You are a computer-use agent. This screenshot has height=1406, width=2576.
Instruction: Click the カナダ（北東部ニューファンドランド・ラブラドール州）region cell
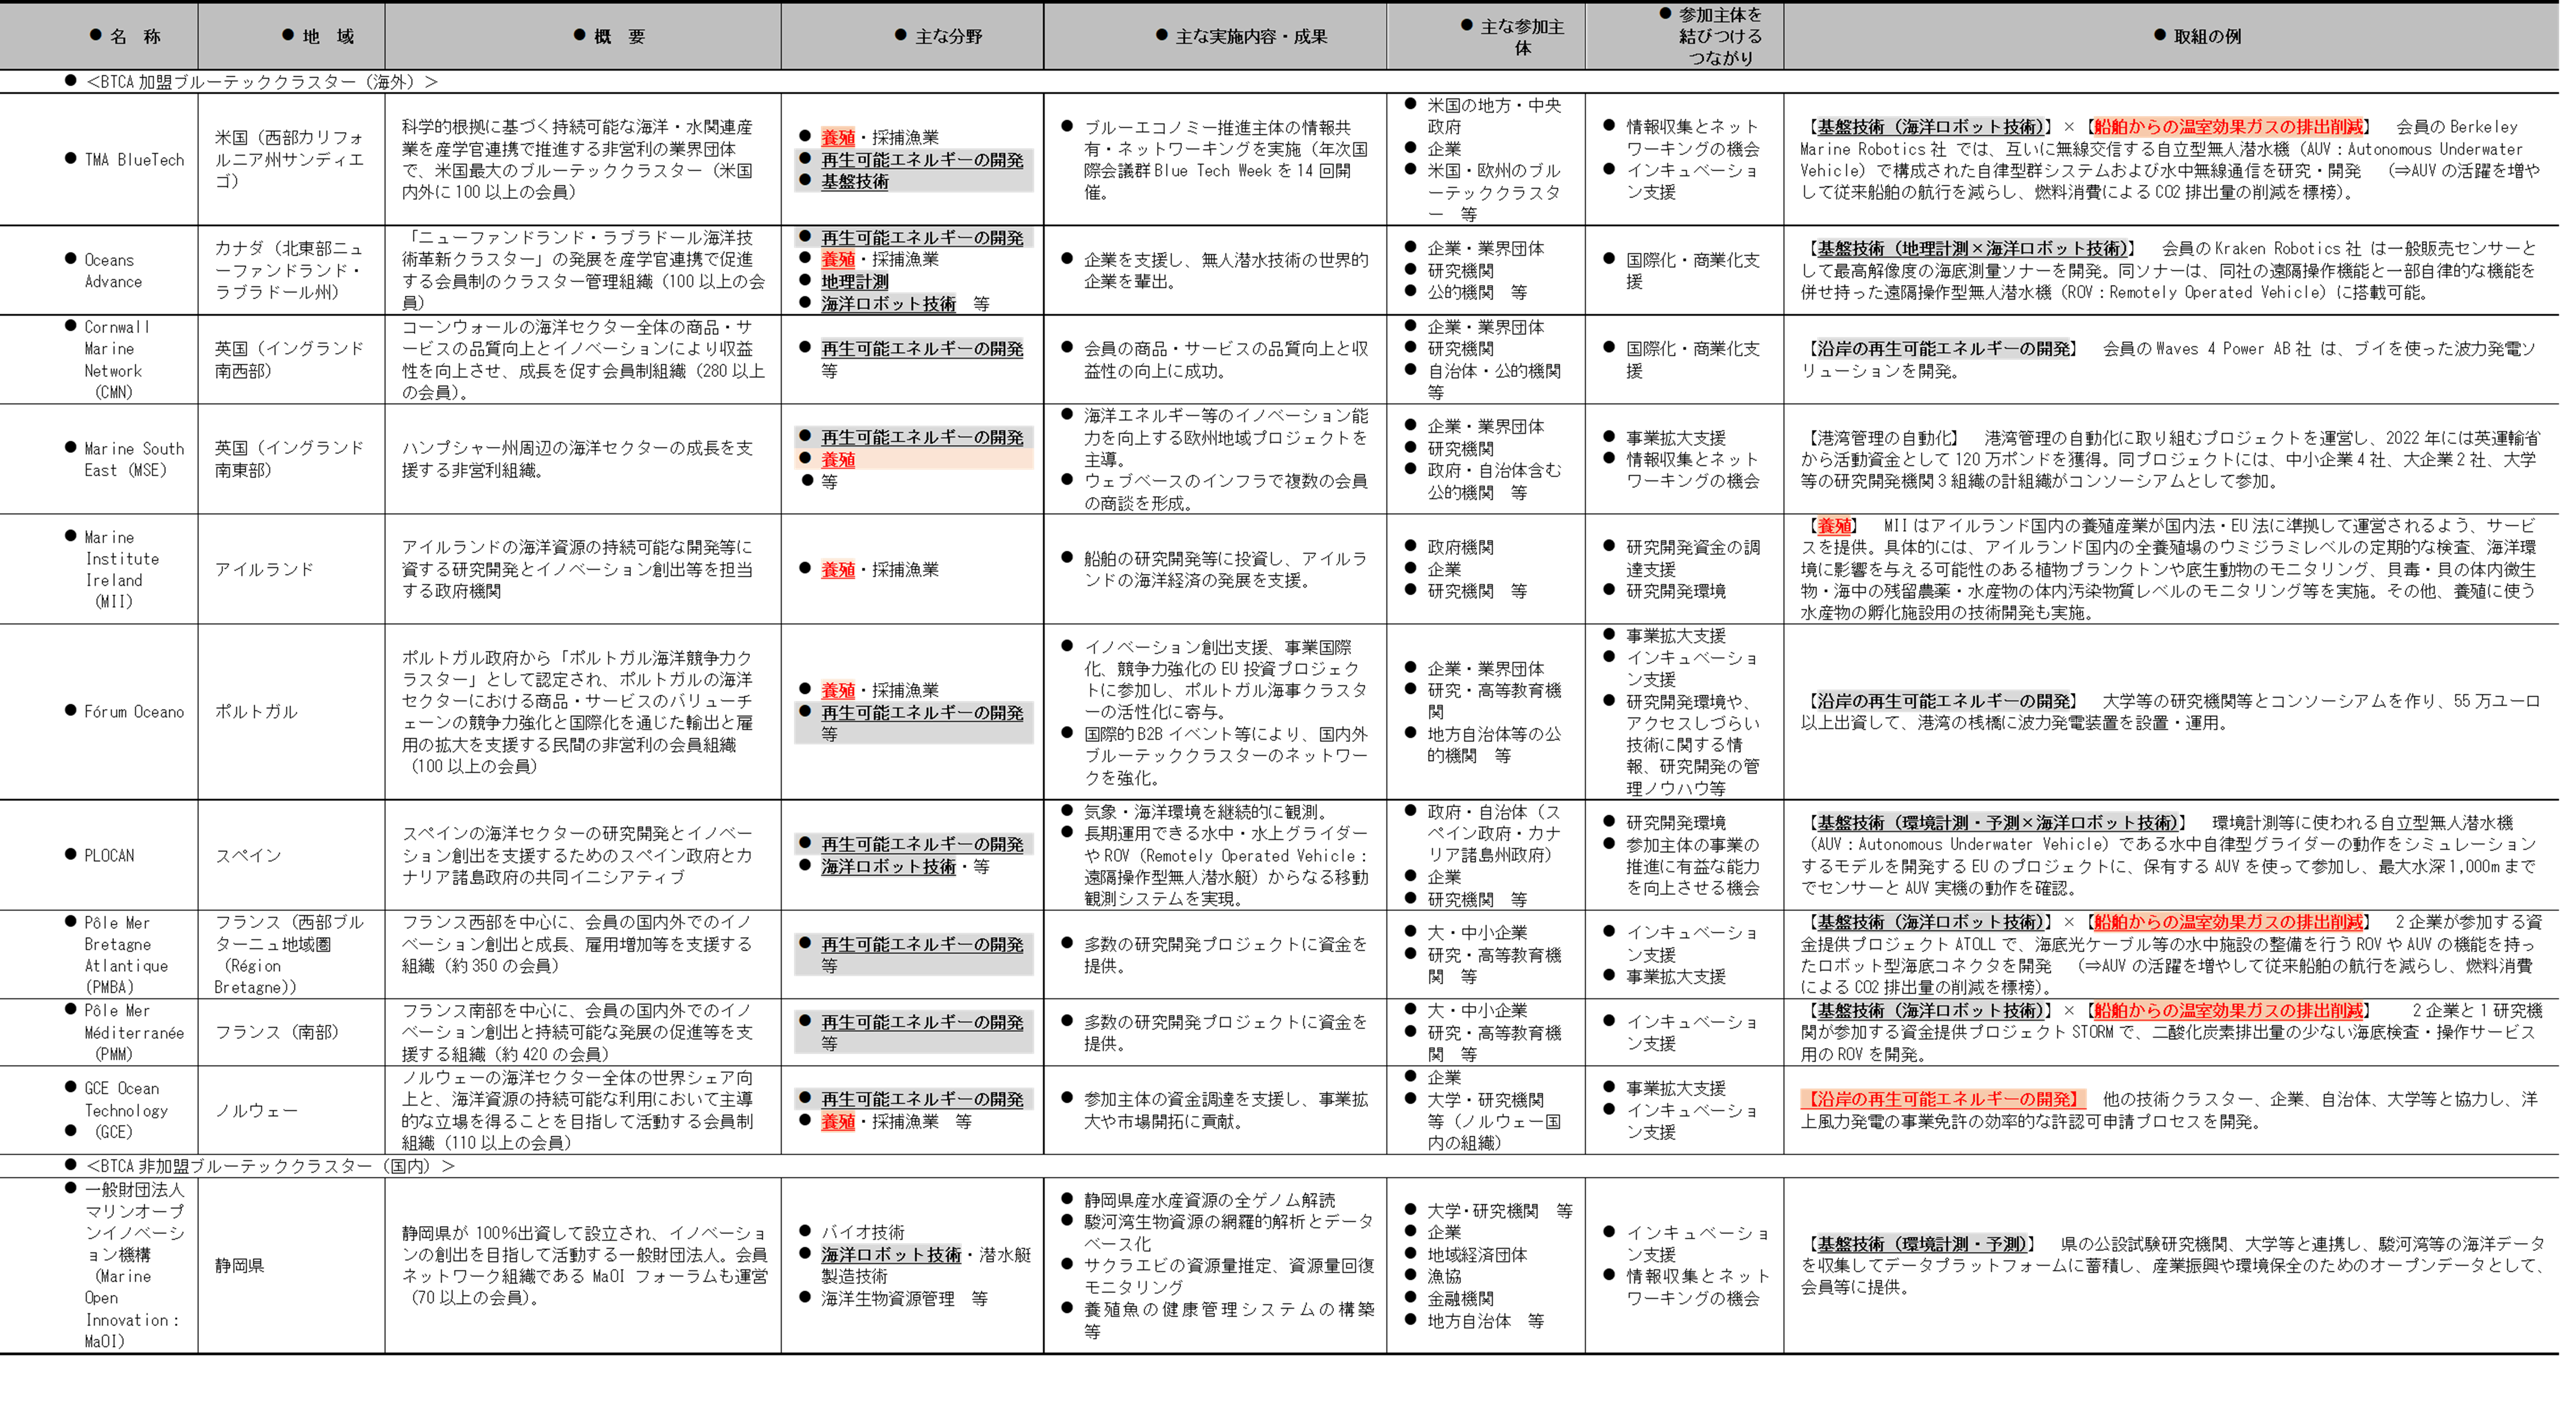click(291, 270)
